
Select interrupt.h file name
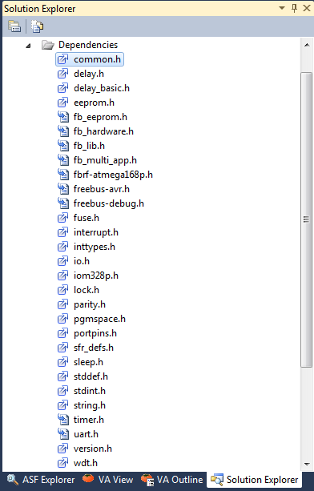(x=96, y=232)
